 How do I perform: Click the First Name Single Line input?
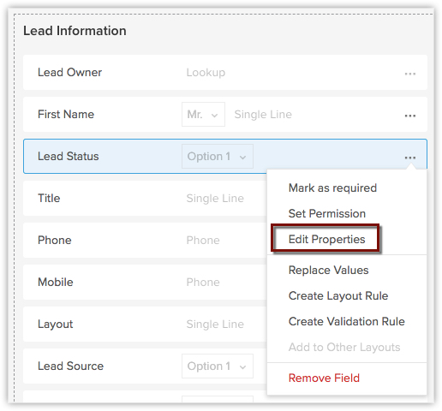[263, 115]
